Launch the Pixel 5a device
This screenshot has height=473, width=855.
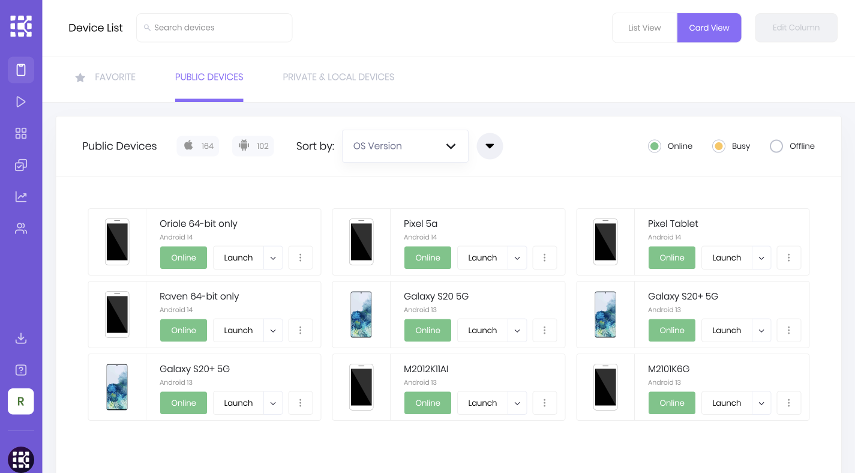click(483, 258)
